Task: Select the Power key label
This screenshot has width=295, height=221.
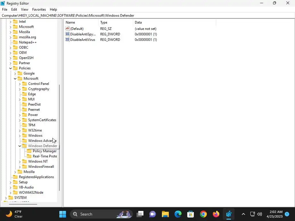Action: pyautogui.click(x=33, y=115)
